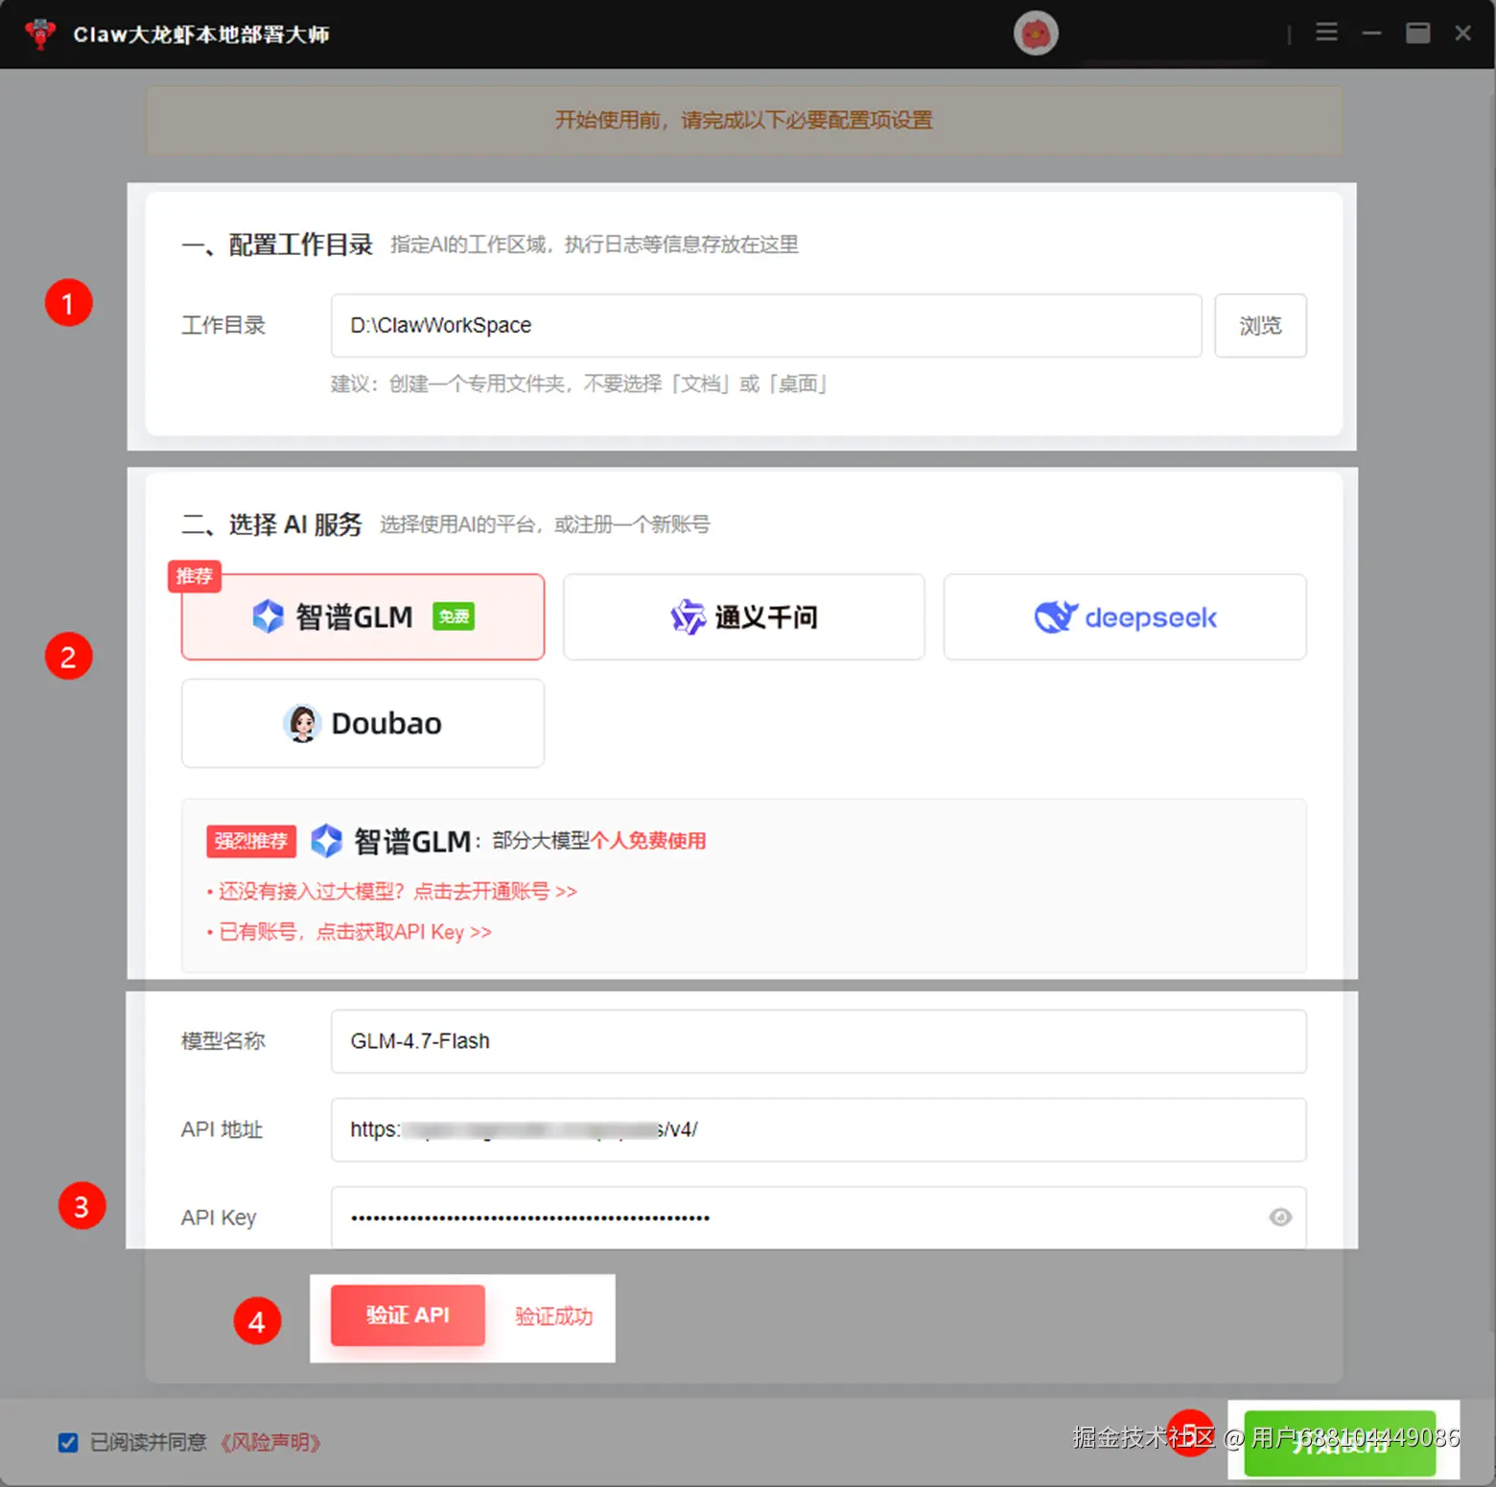Click the 验证成功 status text
Image resolution: width=1496 pixels, height=1487 pixels.
click(554, 1316)
